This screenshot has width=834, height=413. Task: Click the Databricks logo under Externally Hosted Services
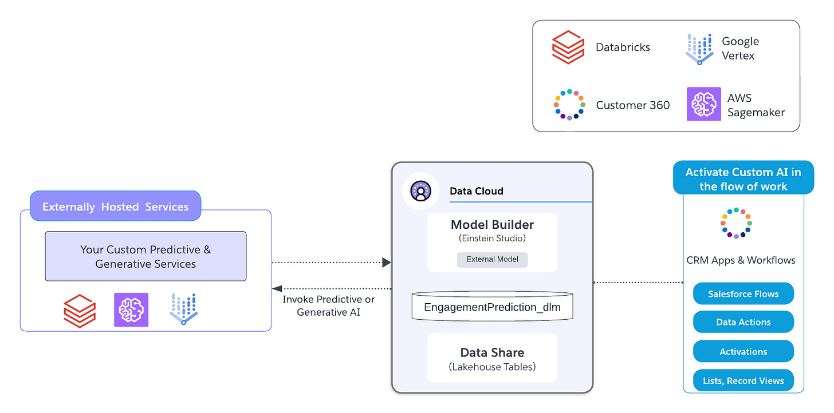(x=80, y=311)
